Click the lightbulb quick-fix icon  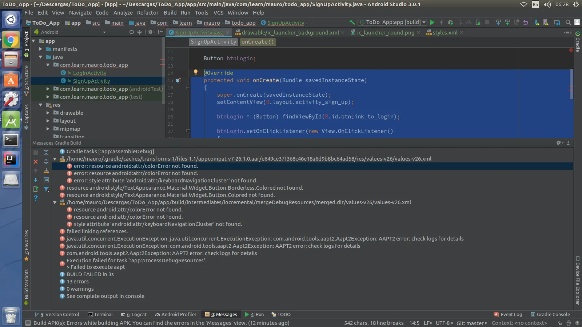pyautogui.click(x=195, y=72)
